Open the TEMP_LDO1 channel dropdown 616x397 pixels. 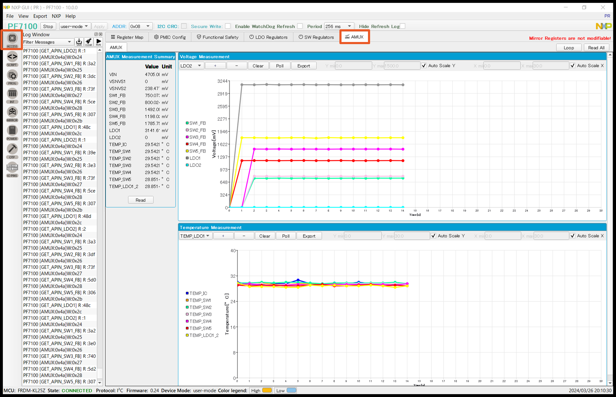(195, 236)
